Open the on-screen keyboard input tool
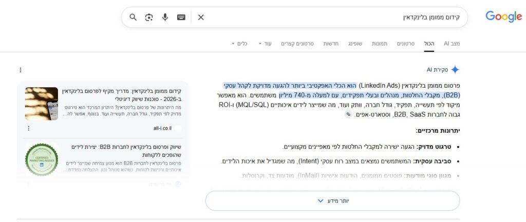526x222 pixels. point(181,17)
